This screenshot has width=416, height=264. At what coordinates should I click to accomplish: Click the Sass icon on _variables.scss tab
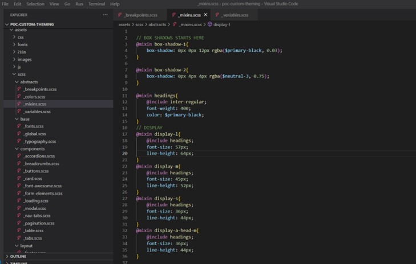click(x=217, y=15)
